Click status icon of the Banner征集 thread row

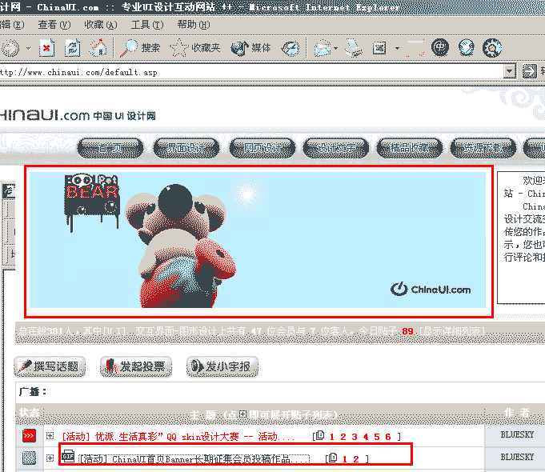[x=29, y=458]
